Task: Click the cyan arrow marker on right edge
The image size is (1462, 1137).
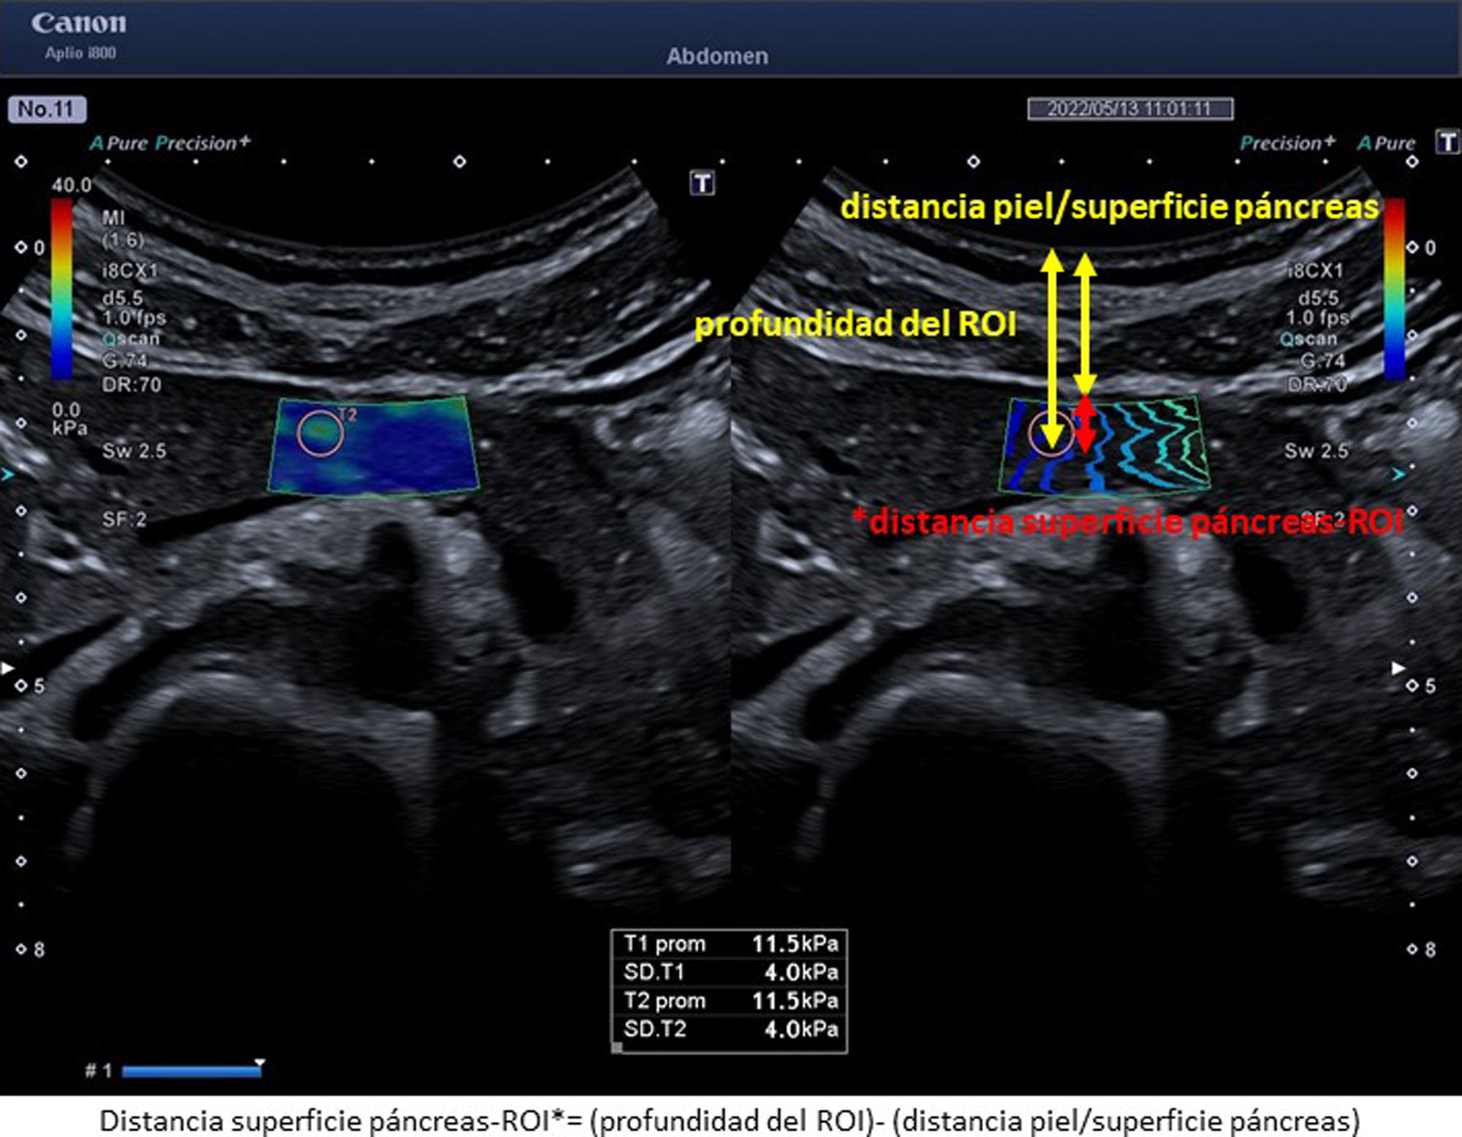Action: [x=1398, y=475]
